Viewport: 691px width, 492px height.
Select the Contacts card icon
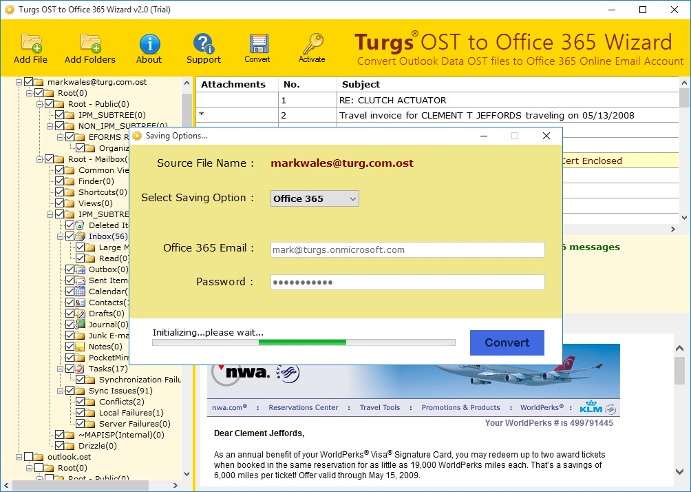click(81, 303)
